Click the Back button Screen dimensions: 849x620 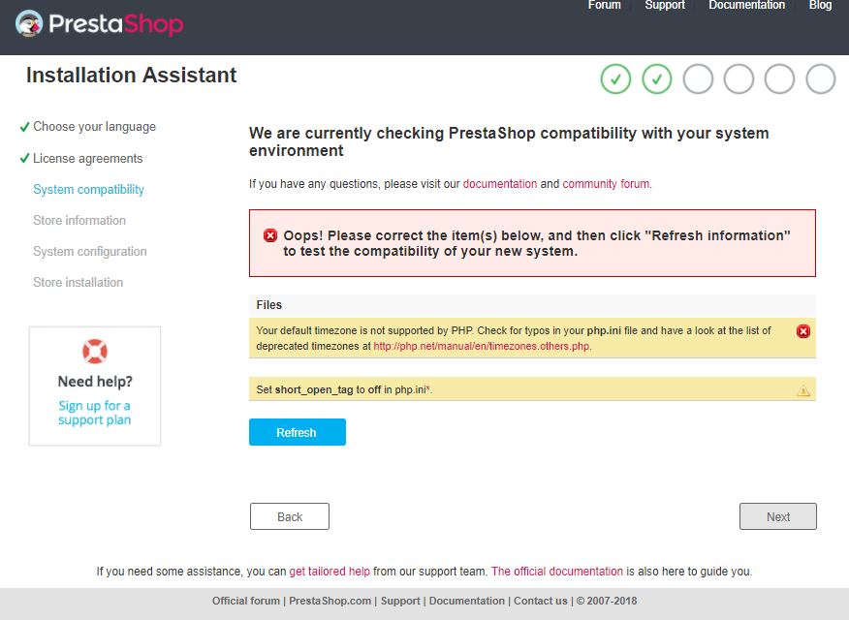point(290,516)
